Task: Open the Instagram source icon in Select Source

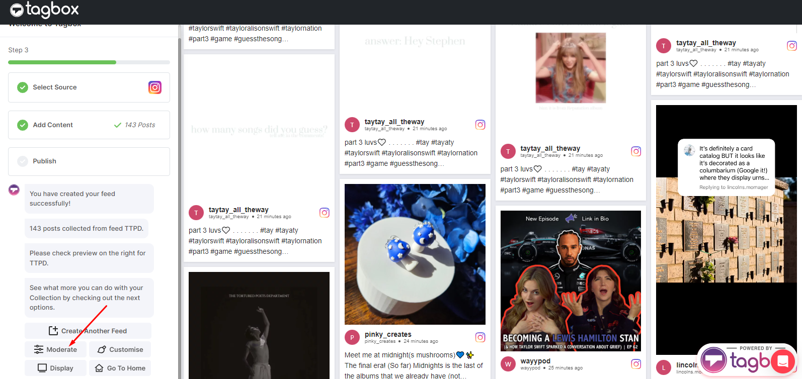Action: pyautogui.click(x=155, y=87)
